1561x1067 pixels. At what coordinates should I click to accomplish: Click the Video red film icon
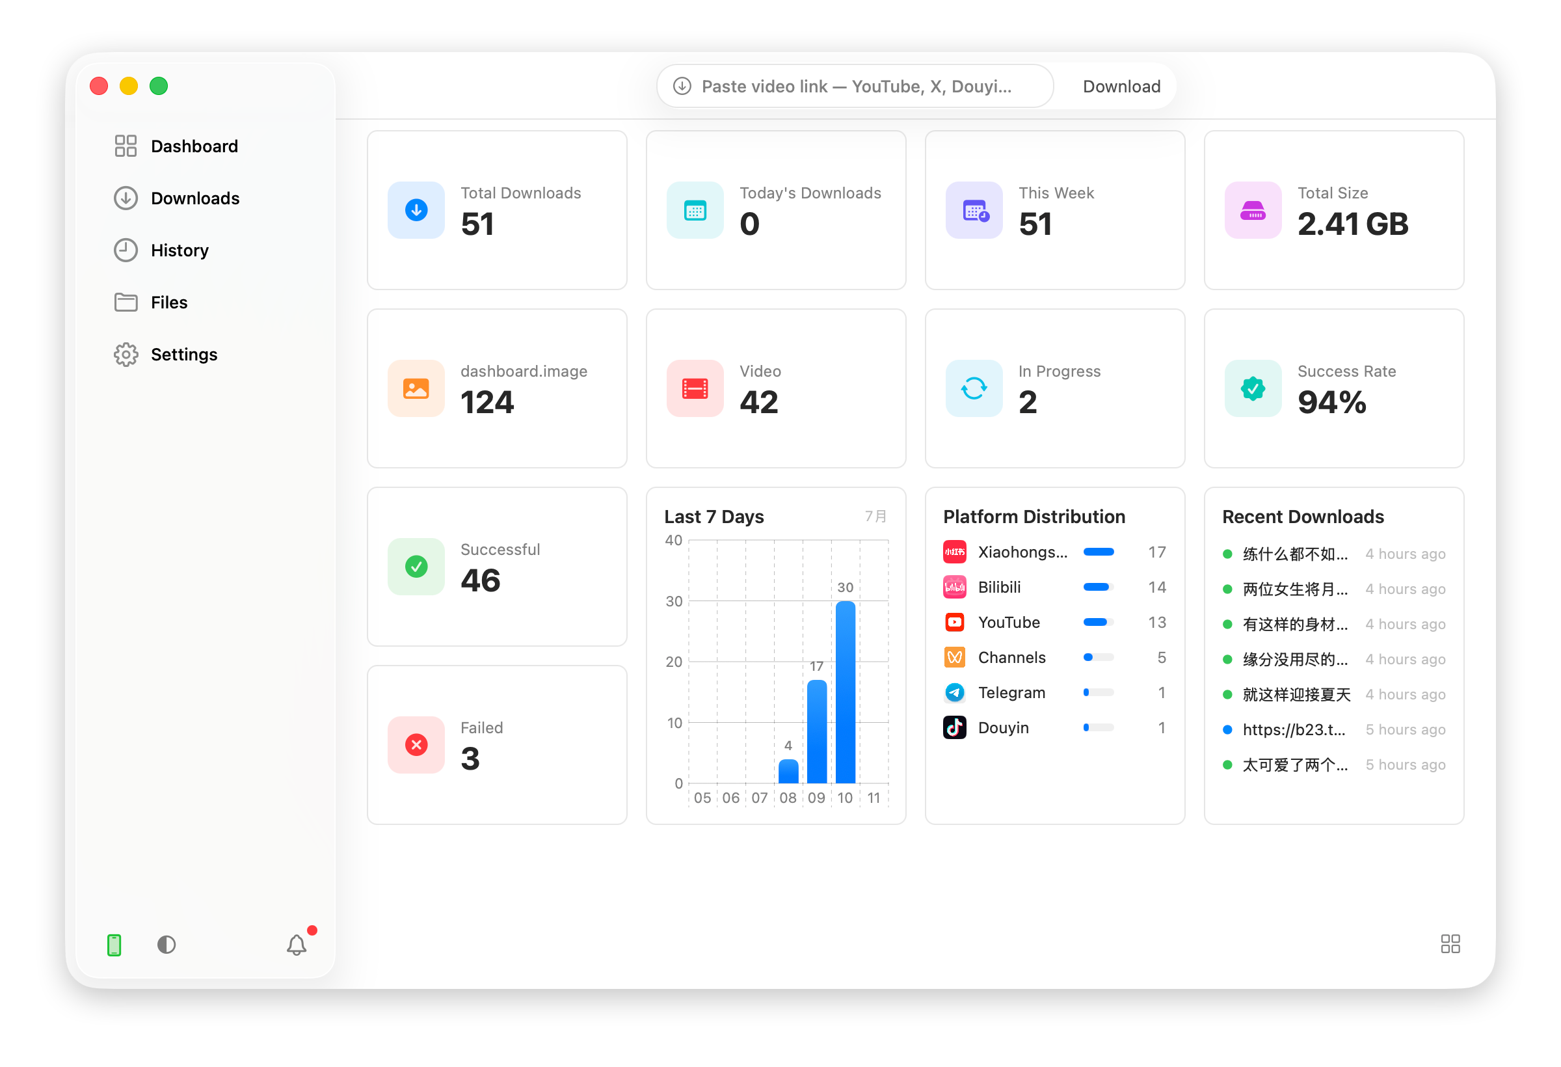point(695,388)
